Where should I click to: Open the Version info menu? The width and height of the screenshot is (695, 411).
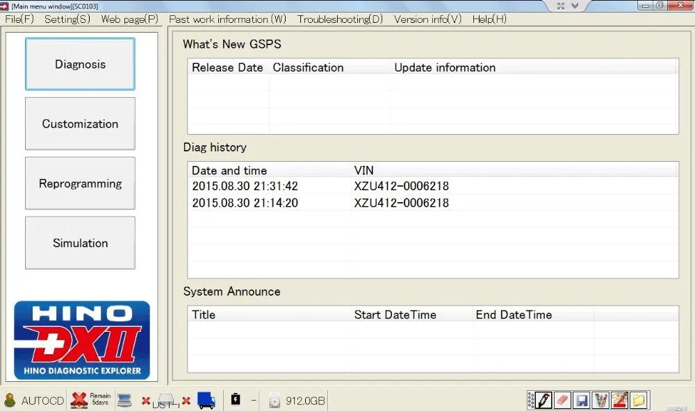(426, 19)
